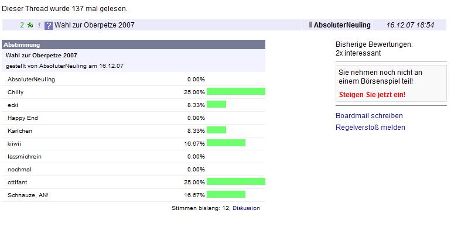
Task: Report via Regelverstoß melden
Action: (370, 127)
